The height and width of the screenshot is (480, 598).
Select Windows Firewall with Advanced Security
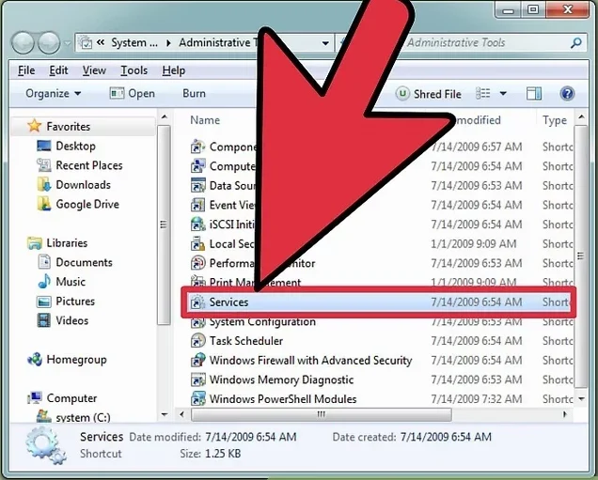point(310,361)
